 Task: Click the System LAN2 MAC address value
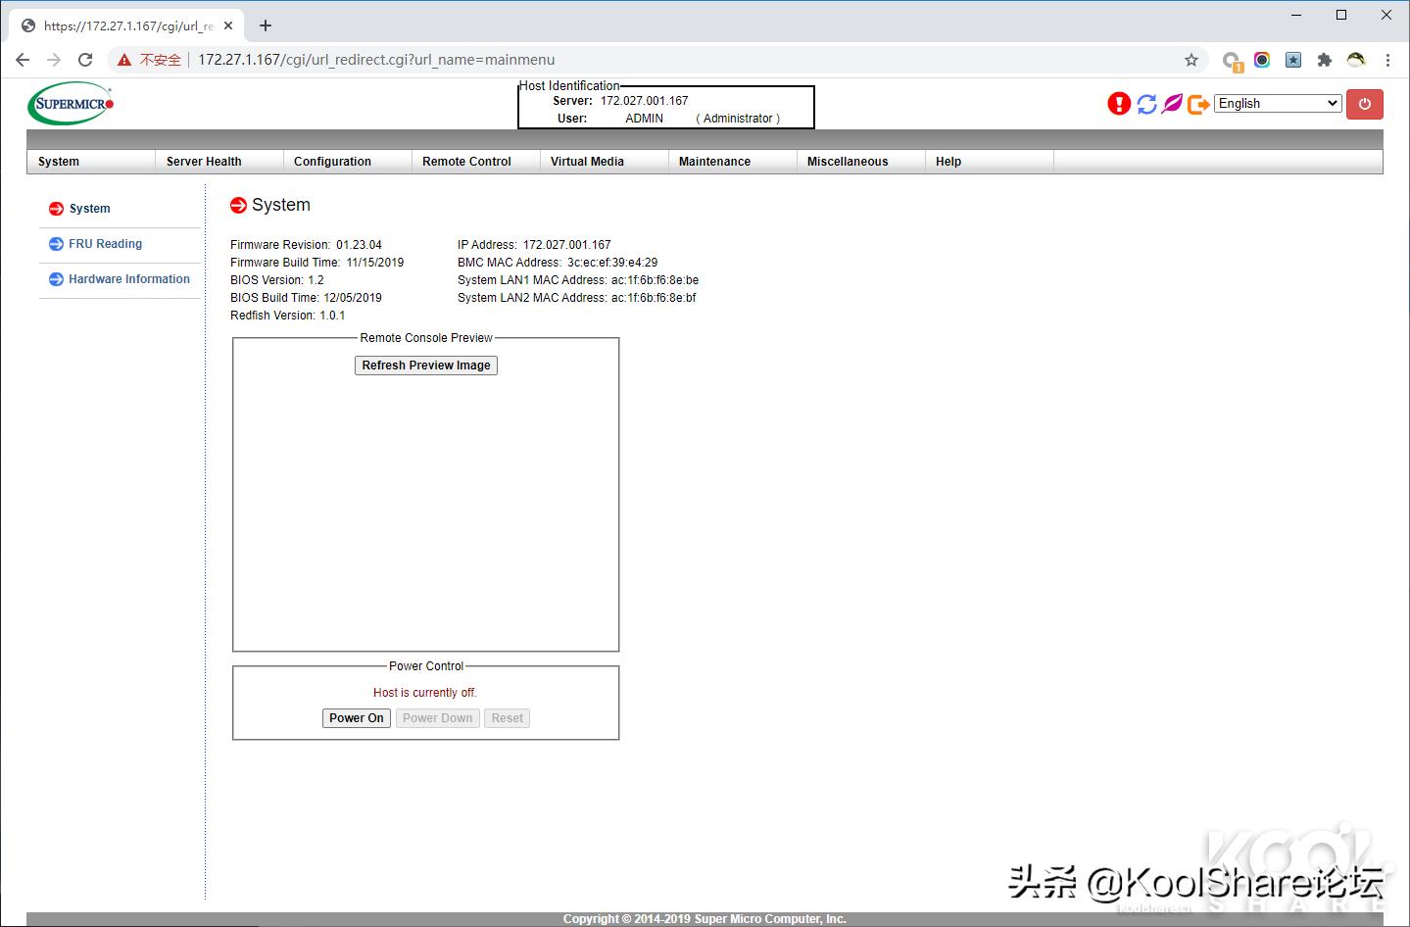point(654,298)
